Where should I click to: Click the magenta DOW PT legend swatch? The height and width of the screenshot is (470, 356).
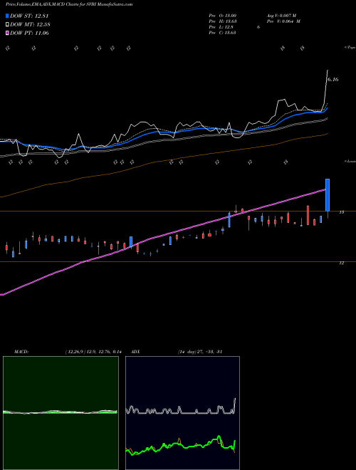click(x=8, y=33)
